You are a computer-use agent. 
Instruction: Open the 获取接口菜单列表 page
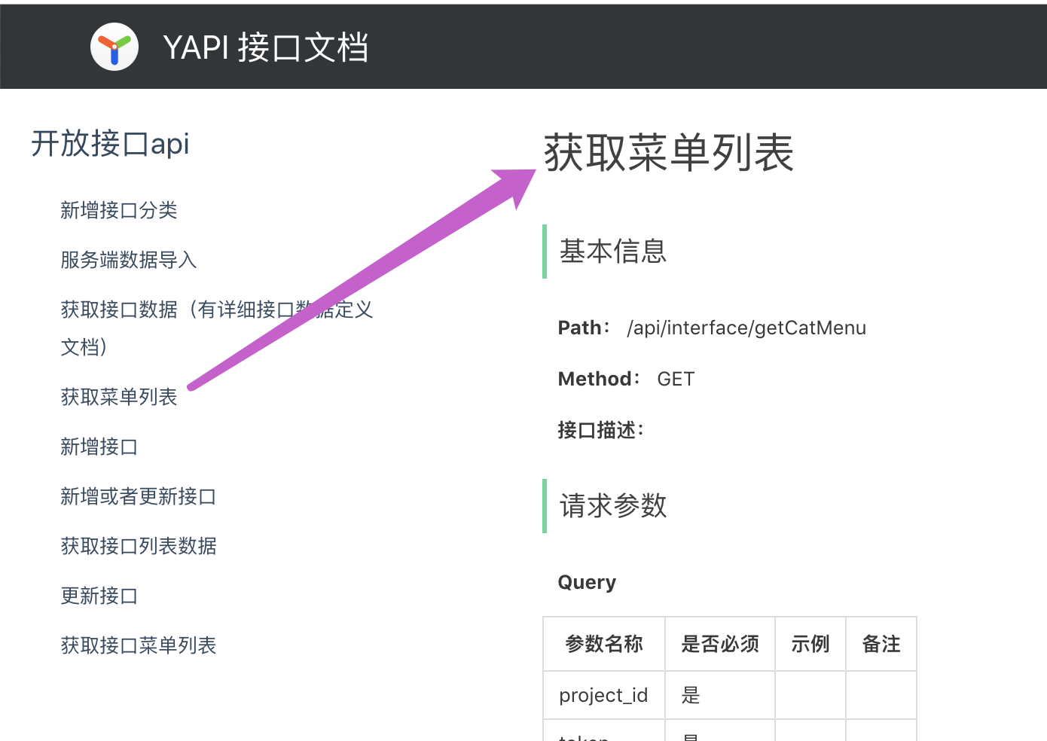pos(138,645)
